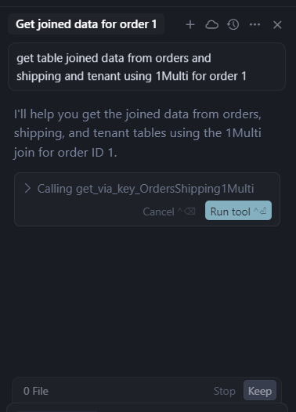Click the Calling get_via_key_OrdersShipping1Multi text

(146, 189)
